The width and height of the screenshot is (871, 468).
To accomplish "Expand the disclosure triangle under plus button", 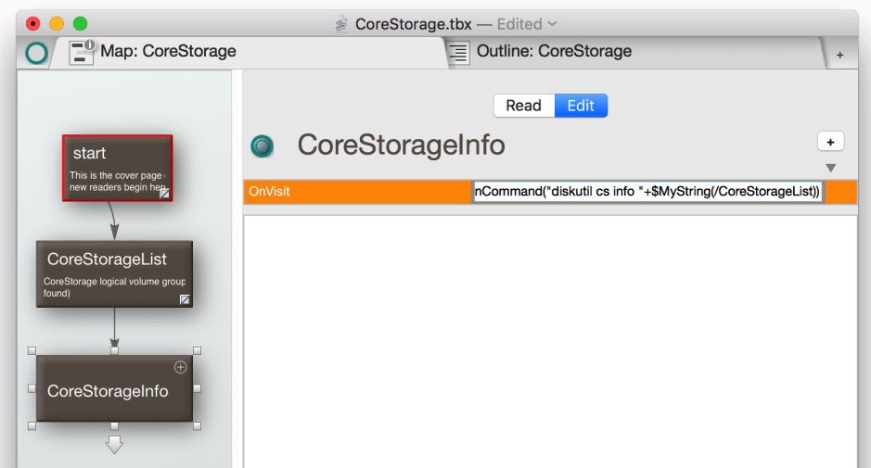I will [831, 168].
